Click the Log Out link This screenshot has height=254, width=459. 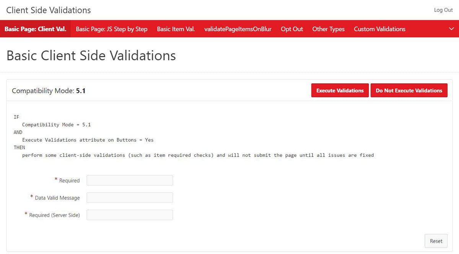(x=443, y=10)
